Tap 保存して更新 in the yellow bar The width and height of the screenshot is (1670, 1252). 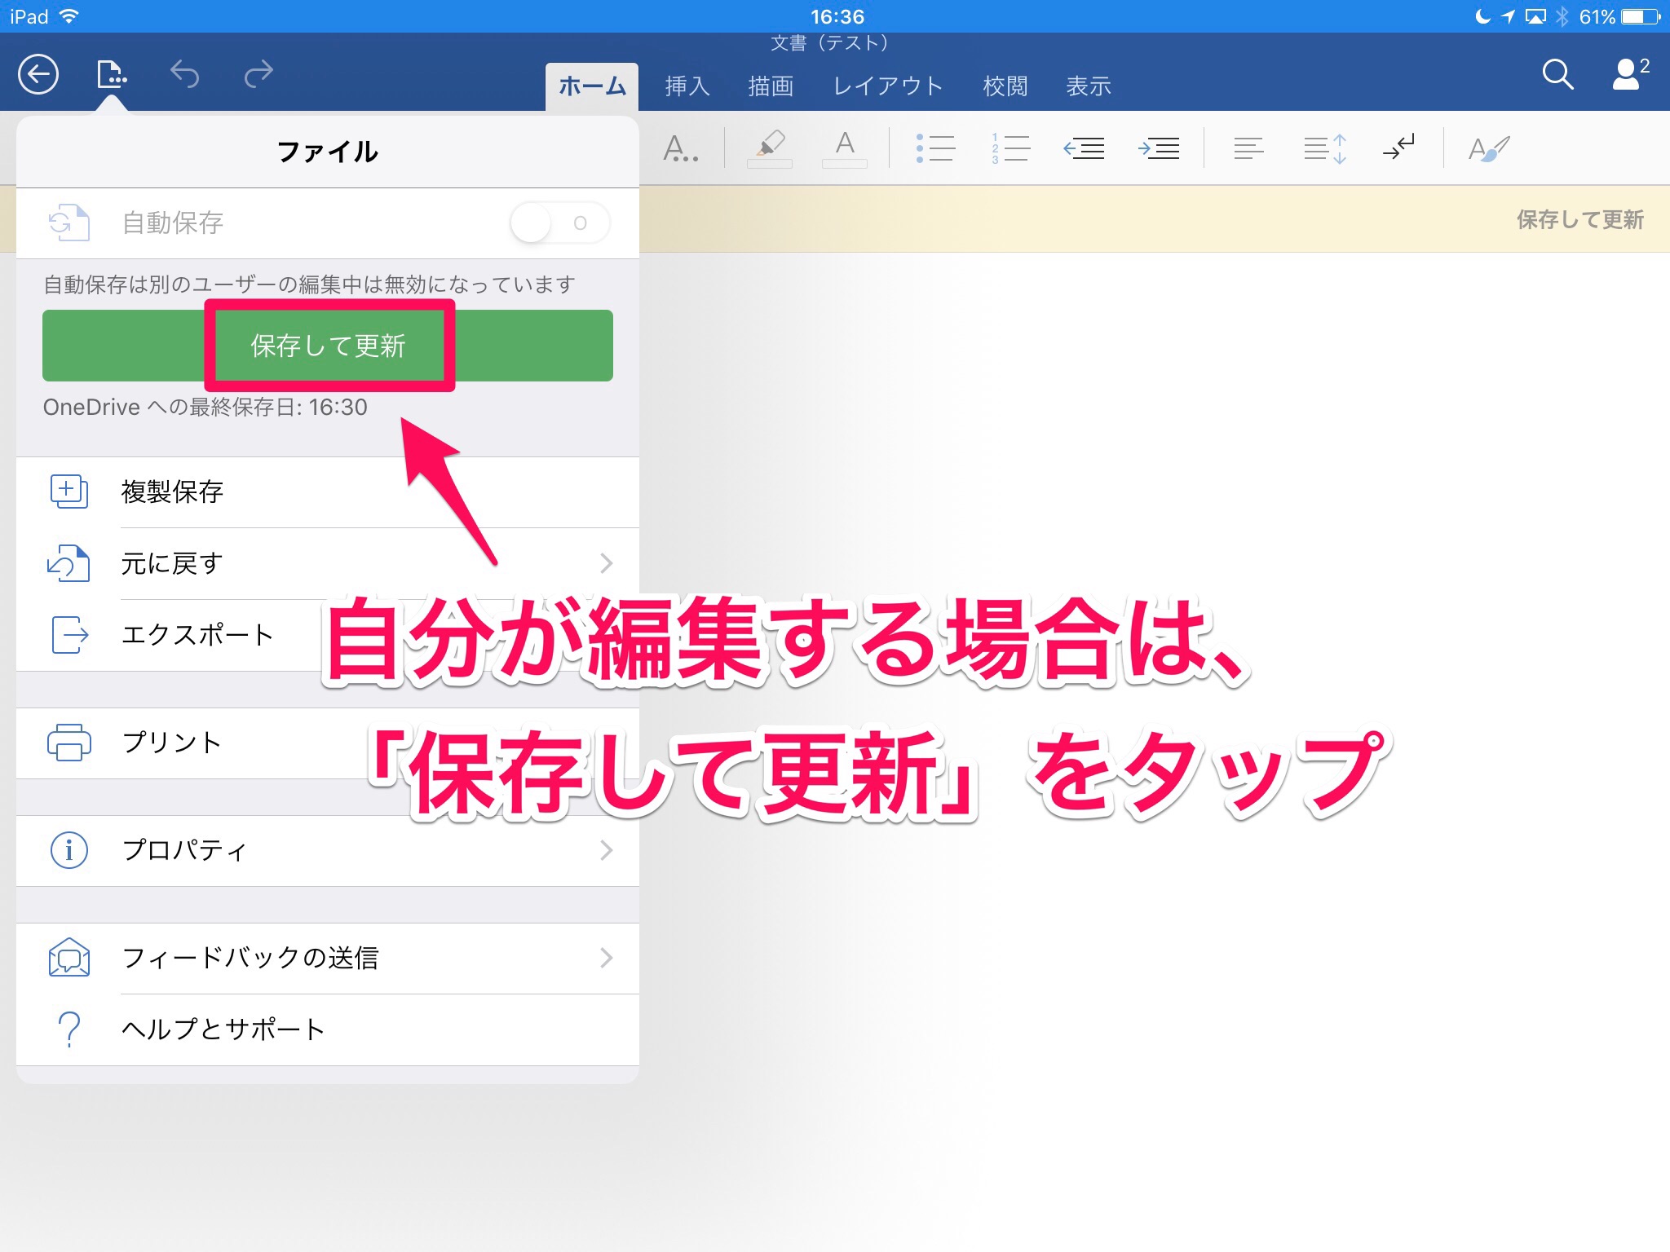coord(1579,219)
